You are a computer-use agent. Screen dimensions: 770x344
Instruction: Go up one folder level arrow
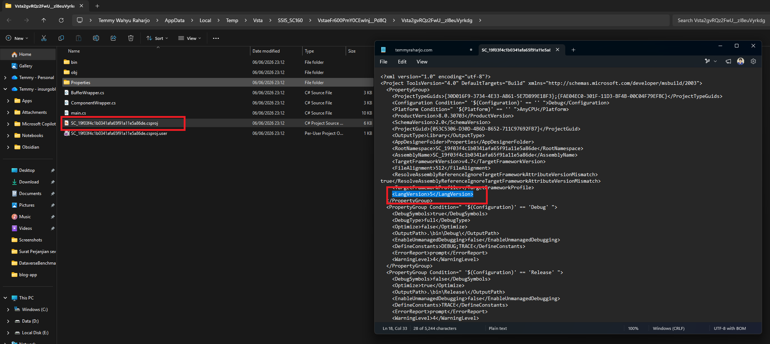44,20
